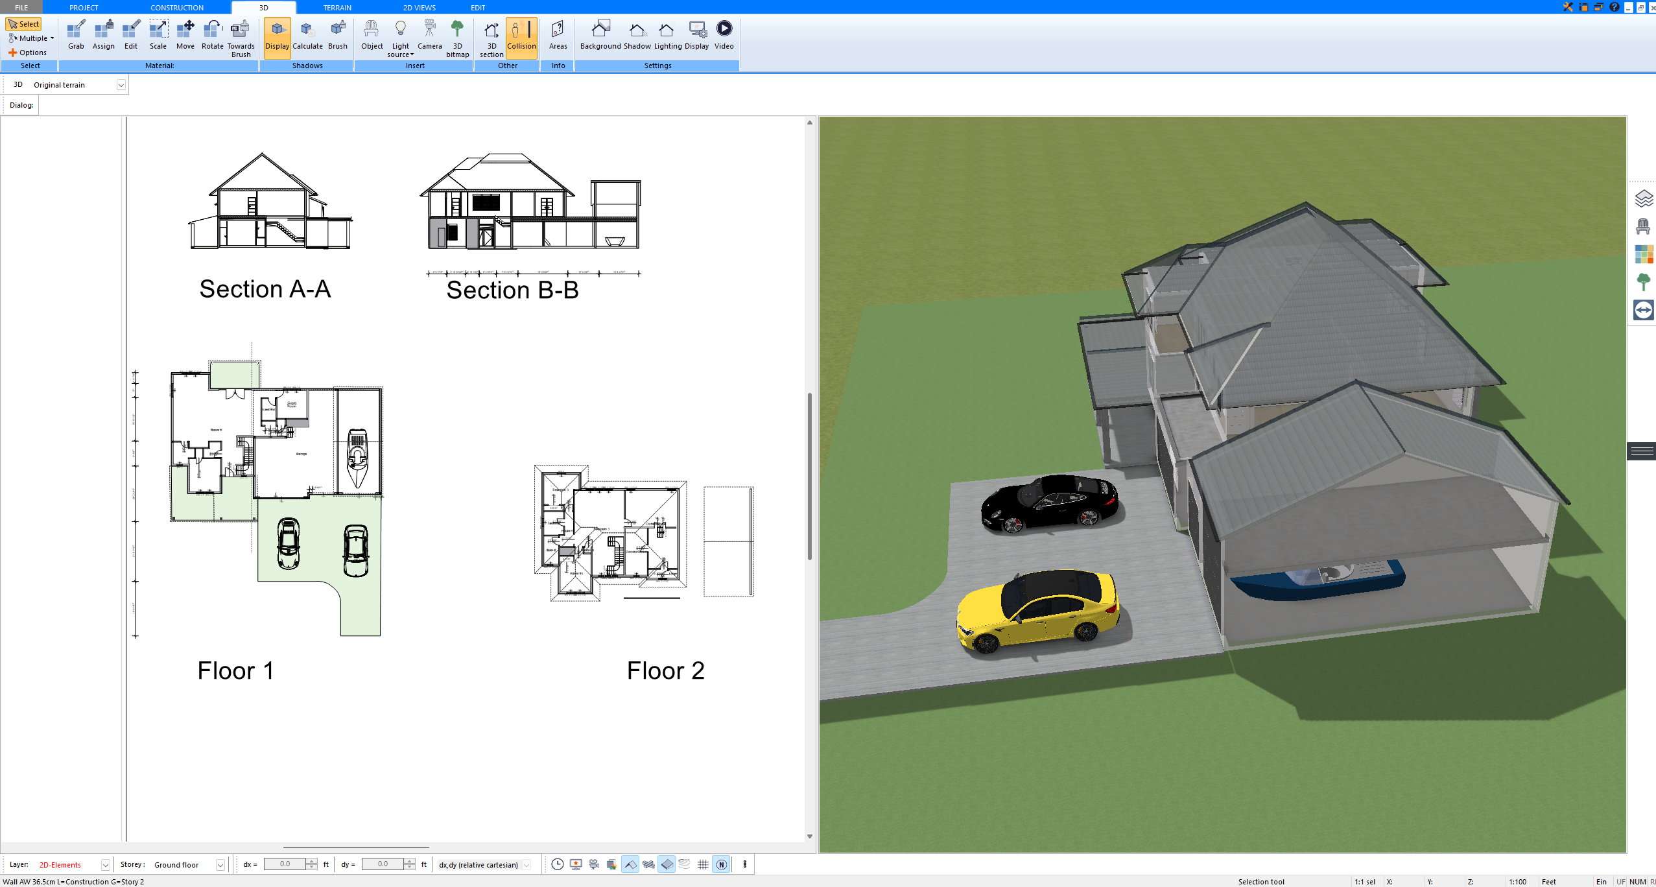Select the Scale material tool
1656x887 pixels.
pyautogui.click(x=158, y=36)
